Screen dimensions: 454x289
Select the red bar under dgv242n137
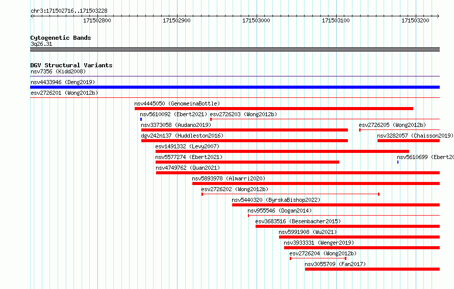click(x=244, y=141)
